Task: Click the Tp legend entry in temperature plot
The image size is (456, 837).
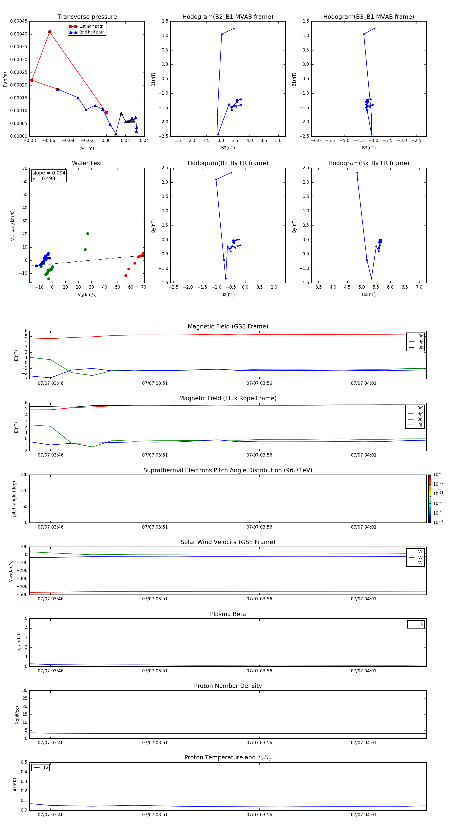Action: (41, 768)
